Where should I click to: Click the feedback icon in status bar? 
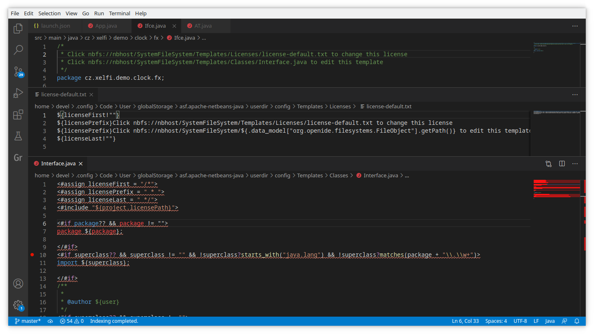[x=565, y=321]
